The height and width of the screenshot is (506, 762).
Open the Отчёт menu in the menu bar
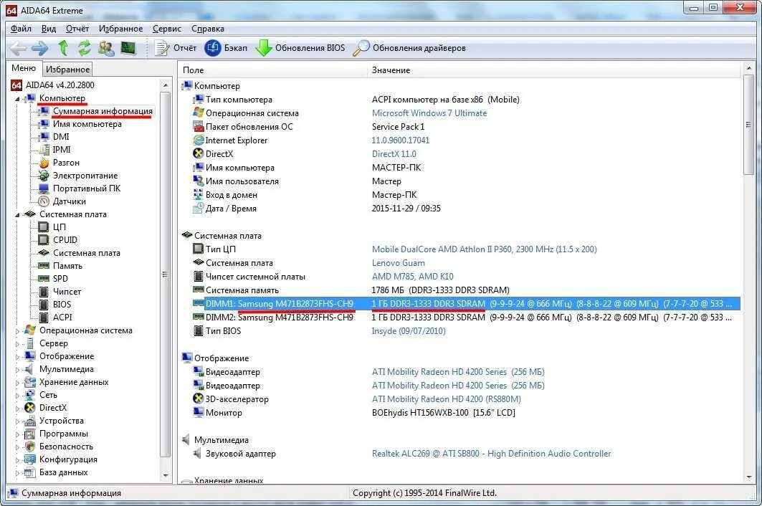coord(77,29)
